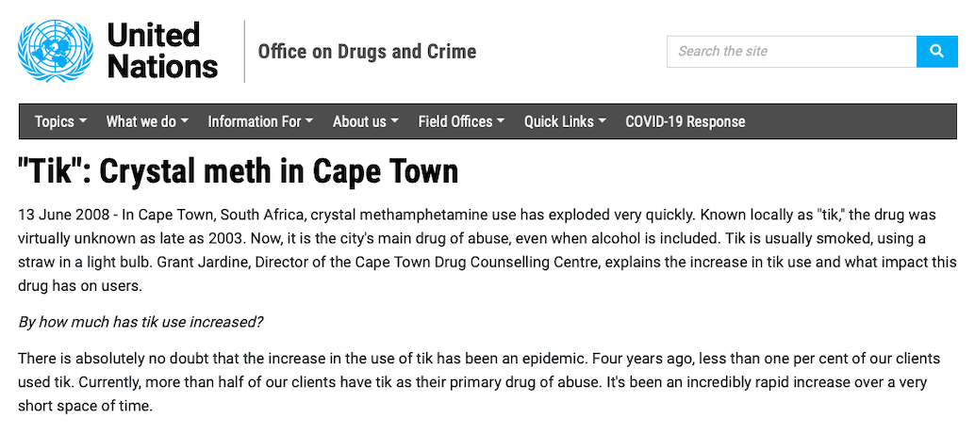Viewport: 975px width, 433px height.
Task: Expand the Field Offices dropdown caret
Action: point(501,121)
